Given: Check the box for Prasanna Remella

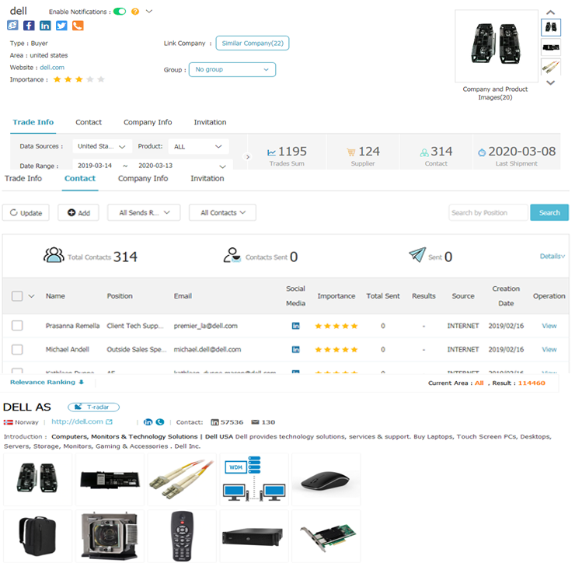Looking at the screenshot, I should click(x=17, y=326).
